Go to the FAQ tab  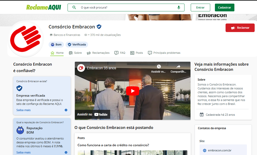(120, 53)
